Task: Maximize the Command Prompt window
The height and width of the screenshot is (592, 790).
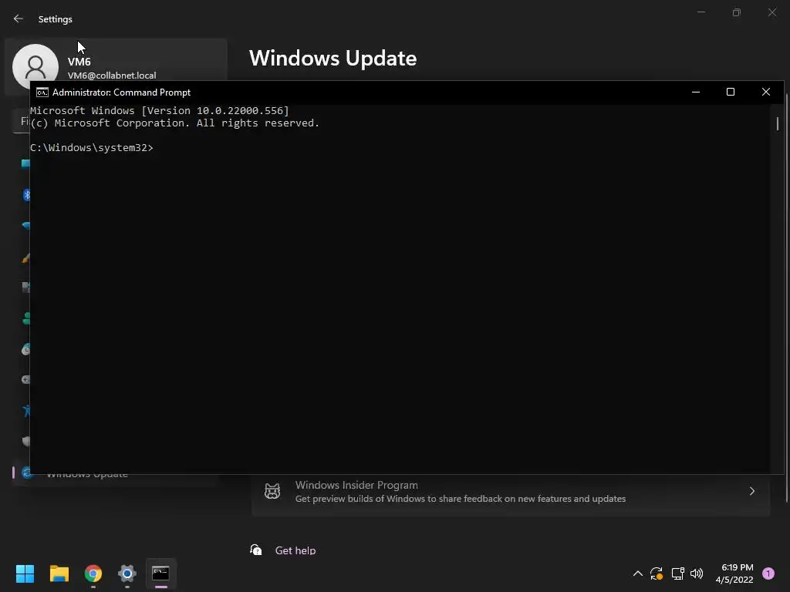Action: [x=731, y=92]
